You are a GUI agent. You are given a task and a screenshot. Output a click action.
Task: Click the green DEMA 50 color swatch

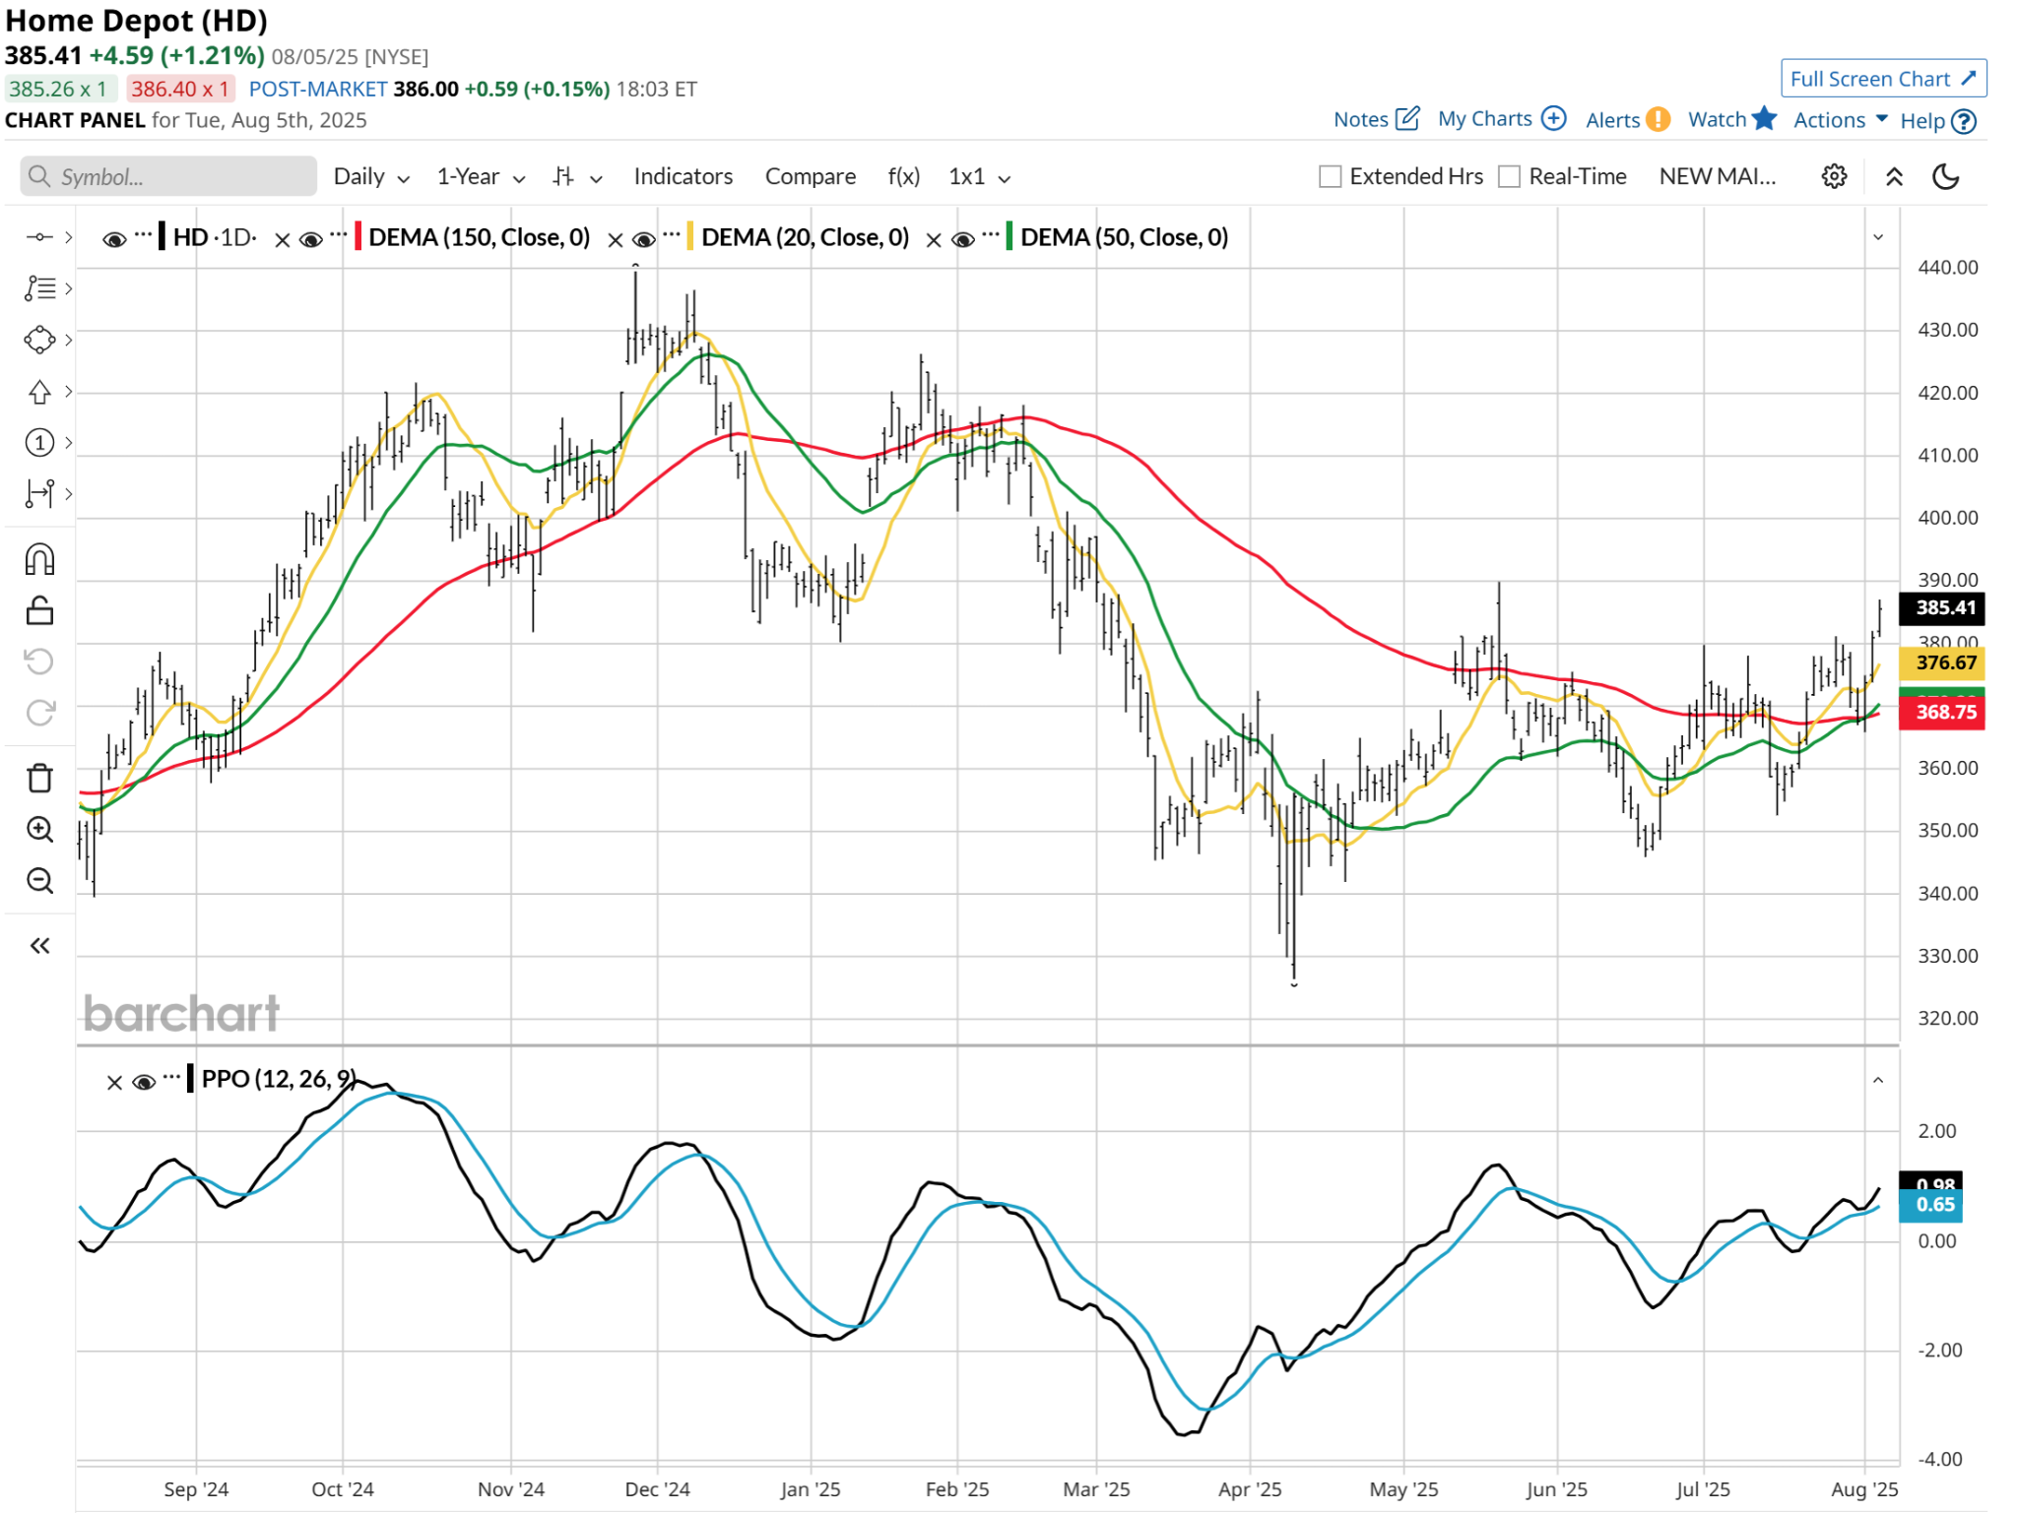click(1009, 237)
